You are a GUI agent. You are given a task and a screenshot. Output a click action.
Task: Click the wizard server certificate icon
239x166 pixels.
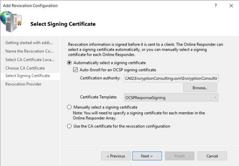click(x=11, y=22)
